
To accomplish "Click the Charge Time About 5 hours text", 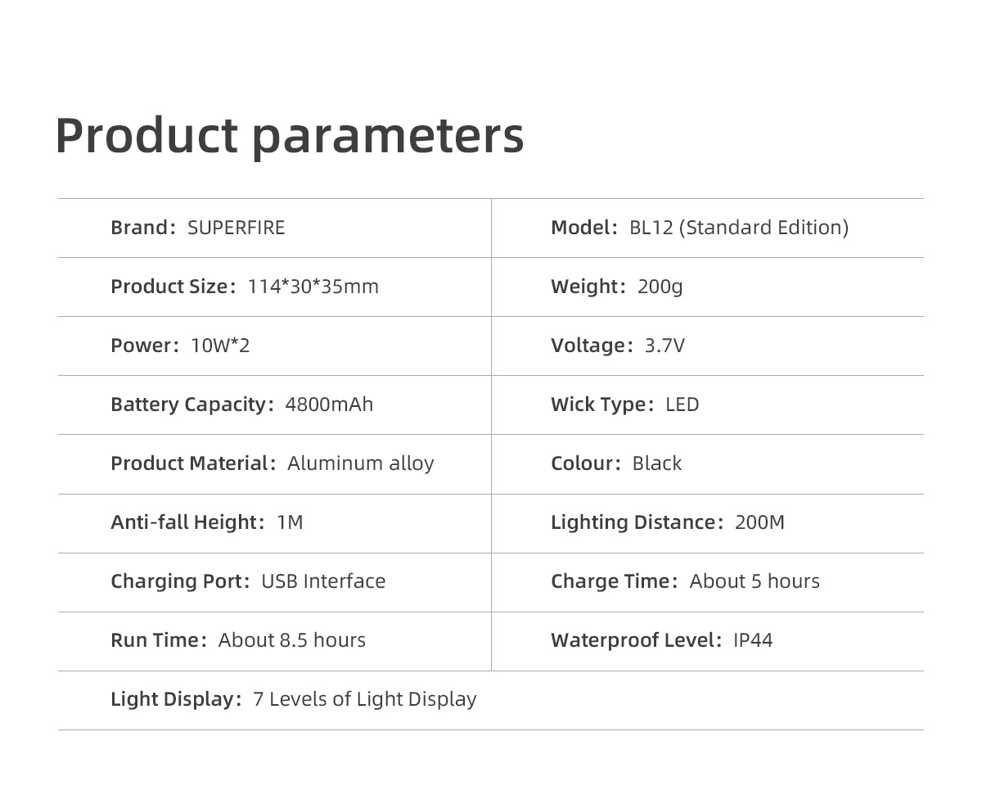I will (x=685, y=581).
